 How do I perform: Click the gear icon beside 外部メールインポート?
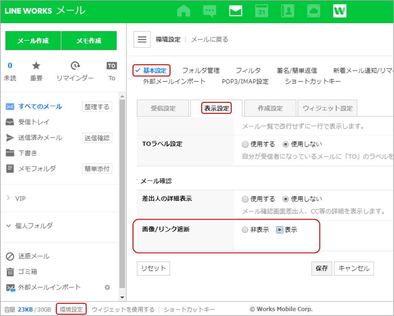(107, 287)
